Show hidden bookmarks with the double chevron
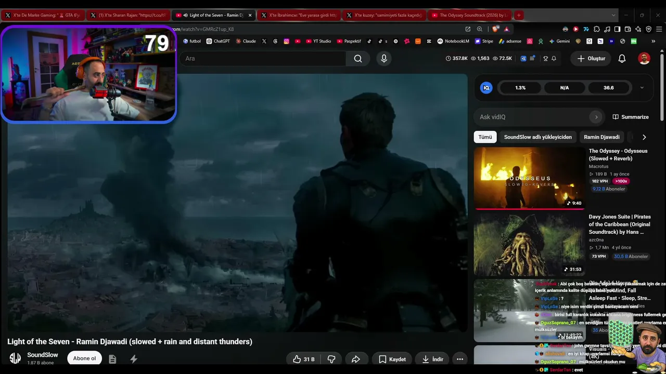The height and width of the screenshot is (374, 666). [653, 41]
